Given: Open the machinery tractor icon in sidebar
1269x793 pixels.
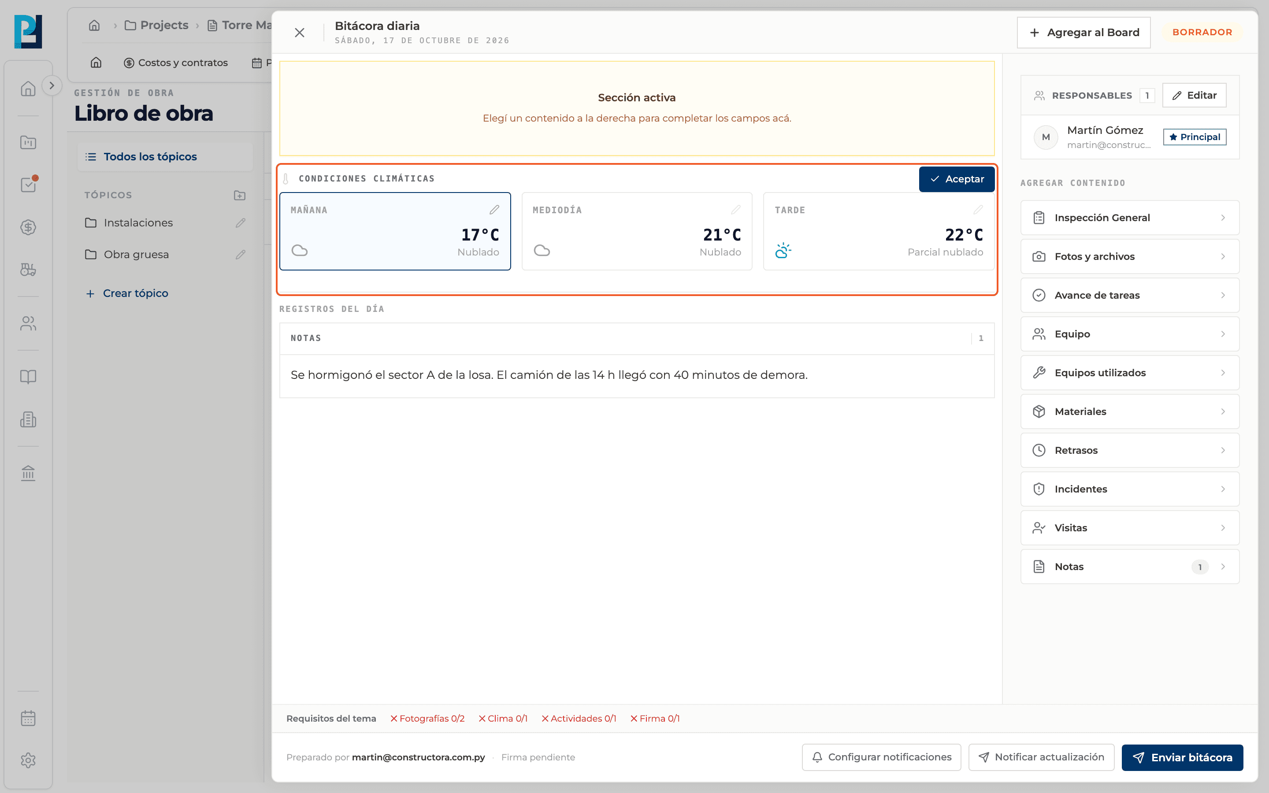Looking at the screenshot, I should 28,270.
